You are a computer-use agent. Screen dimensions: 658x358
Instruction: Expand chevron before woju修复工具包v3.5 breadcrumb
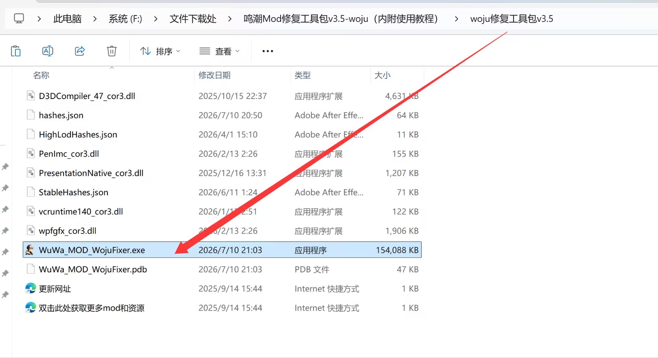(x=456, y=19)
